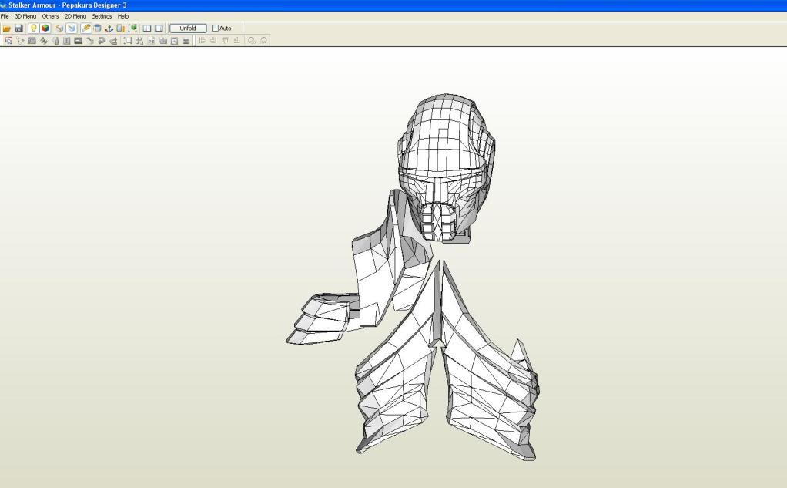Screen dimensions: 787x488
Task: Click the green sphere with corner marks icon
Action: 132,29
